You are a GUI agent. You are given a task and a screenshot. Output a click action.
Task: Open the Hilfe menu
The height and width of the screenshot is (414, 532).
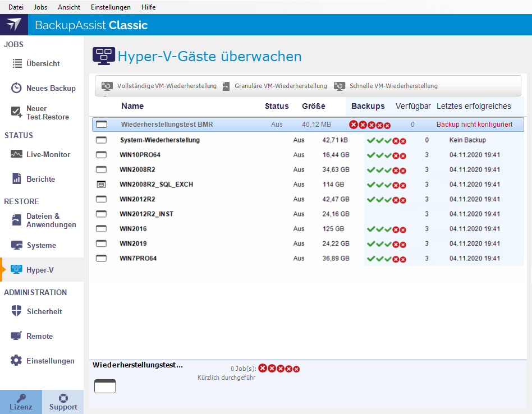(x=148, y=7)
